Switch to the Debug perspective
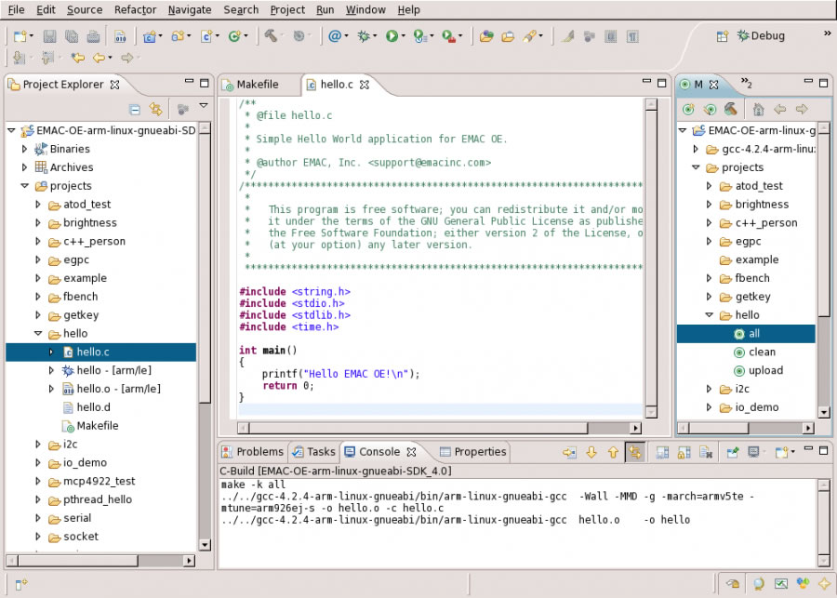The width and height of the screenshot is (837, 598). point(760,36)
